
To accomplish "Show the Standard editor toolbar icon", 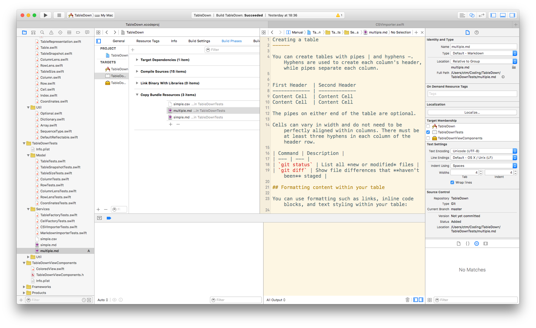I will click(x=462, y=15).
